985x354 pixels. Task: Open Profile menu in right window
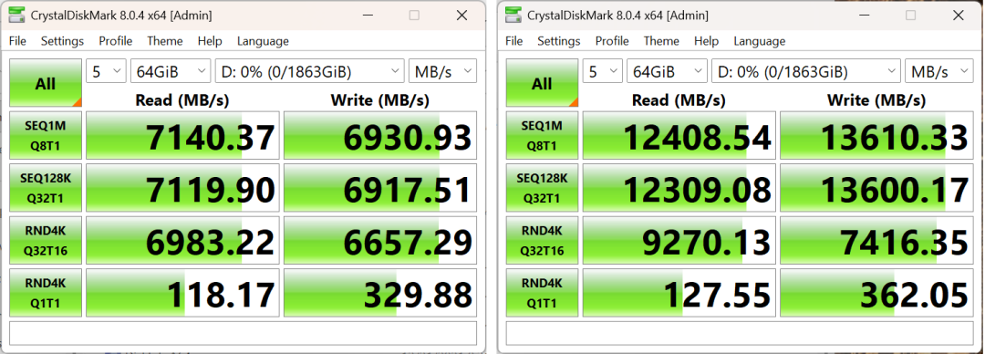tap(612, 41)
